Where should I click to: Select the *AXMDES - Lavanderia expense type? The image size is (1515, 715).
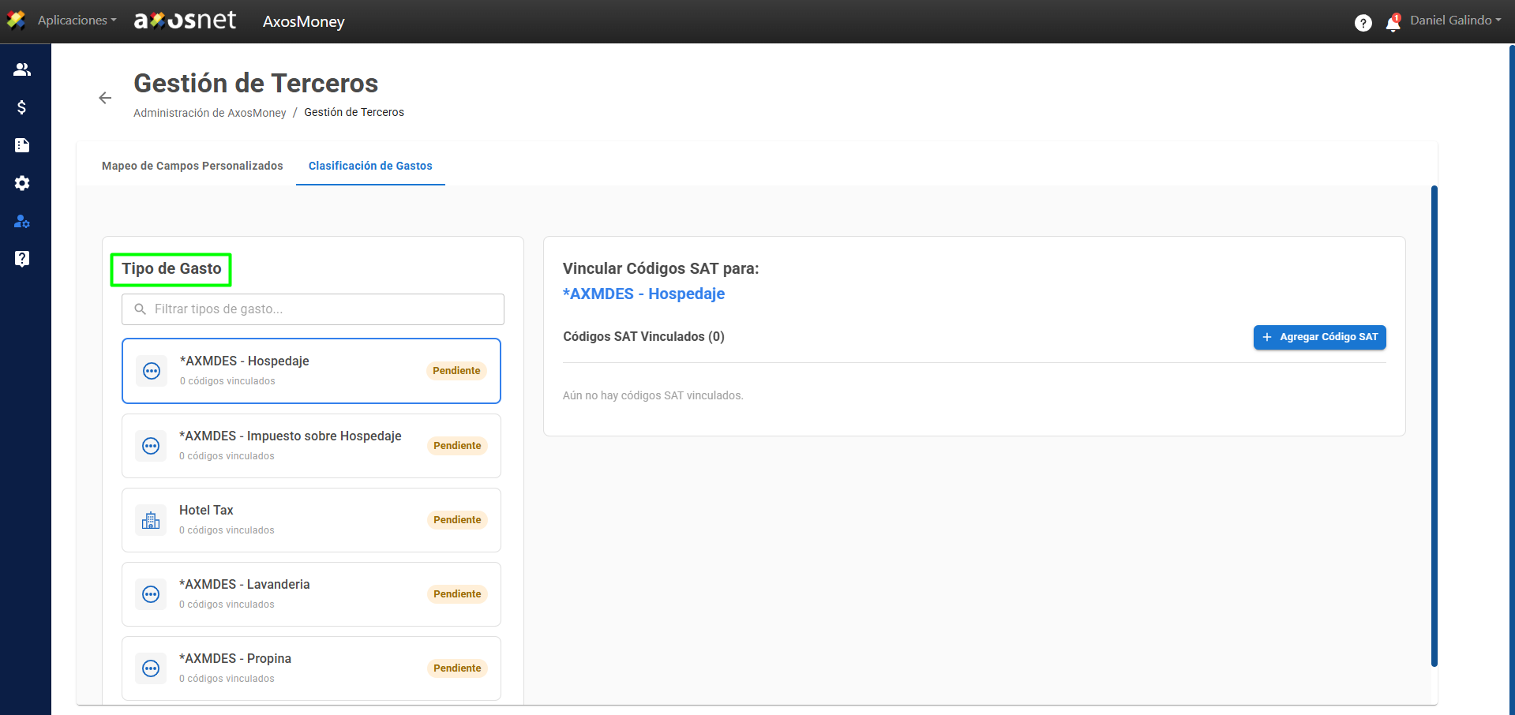click(311, 594)
